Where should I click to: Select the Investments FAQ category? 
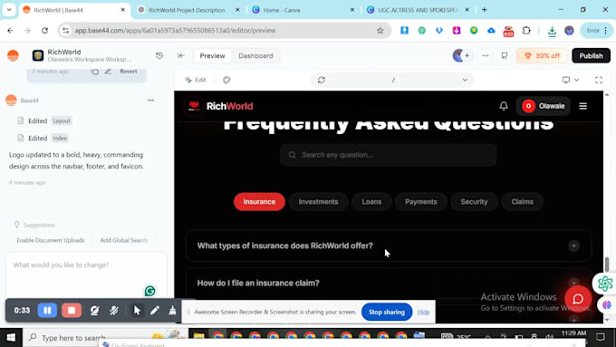coord(318,202)
